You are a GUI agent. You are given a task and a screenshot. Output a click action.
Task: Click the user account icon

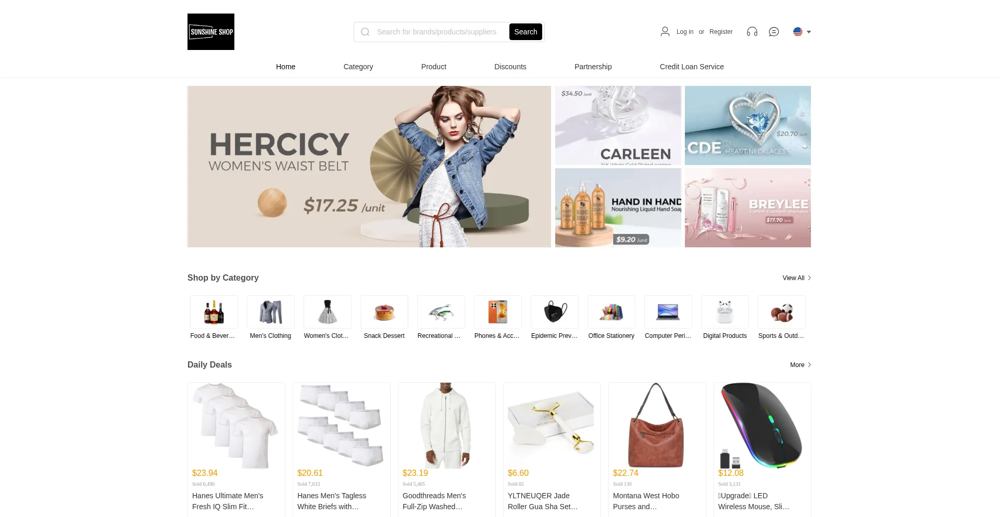coord(665,32)
